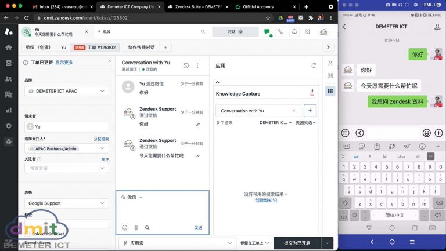Image resolution: width=446 pixels, height=251 pixels.
Task: Click the 显示更多 link
Action: point(64,63)
